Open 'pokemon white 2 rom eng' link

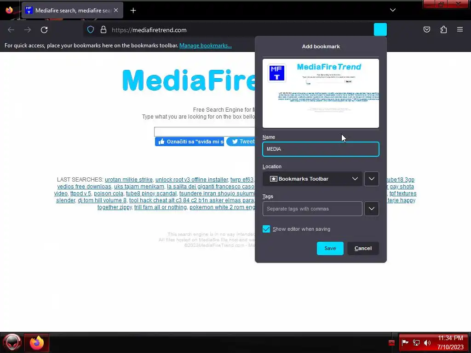pyautogui.click(x=222, y=207)
